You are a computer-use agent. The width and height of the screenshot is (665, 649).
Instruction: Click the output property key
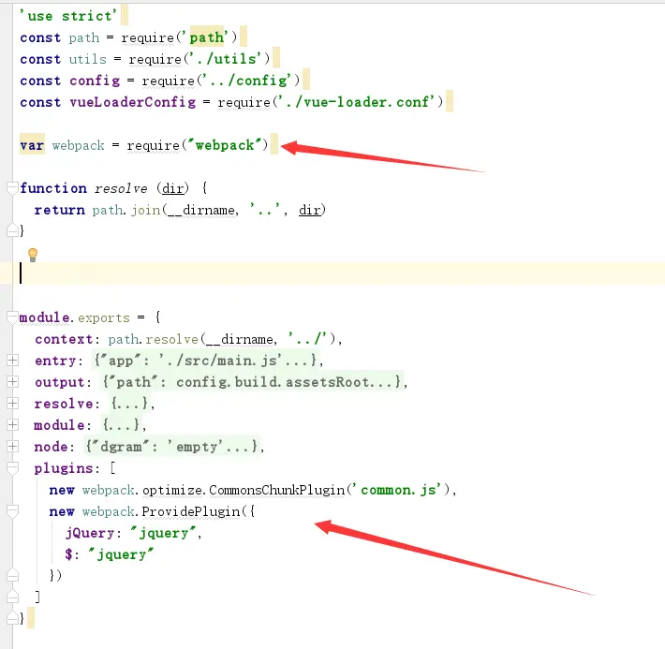pos(59,382)
